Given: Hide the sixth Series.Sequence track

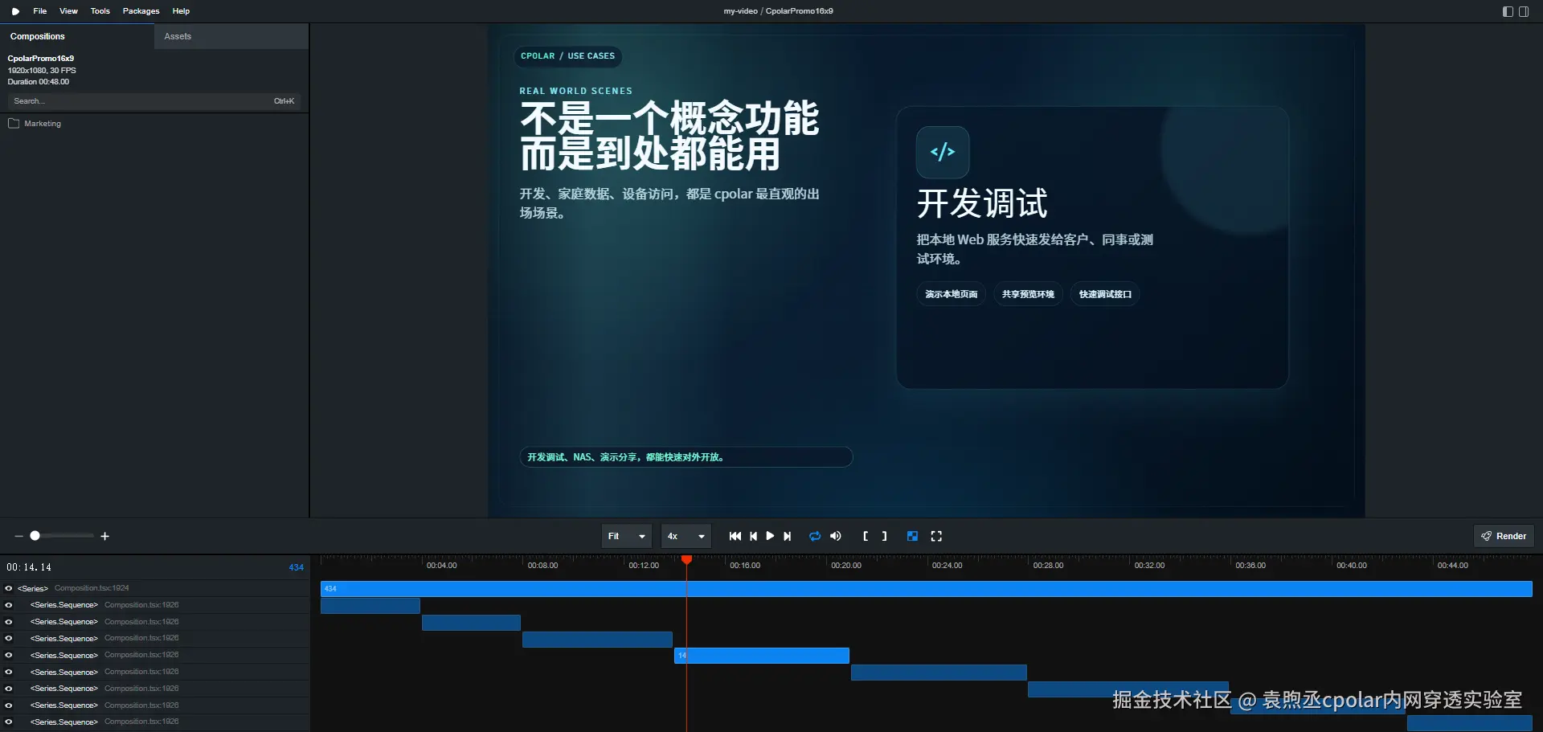Looking at the screenshot, I should point(9,689).
